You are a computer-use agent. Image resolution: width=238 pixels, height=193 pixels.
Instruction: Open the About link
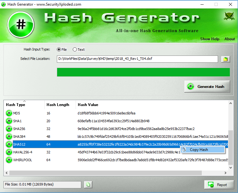click(x=230, y=39)
